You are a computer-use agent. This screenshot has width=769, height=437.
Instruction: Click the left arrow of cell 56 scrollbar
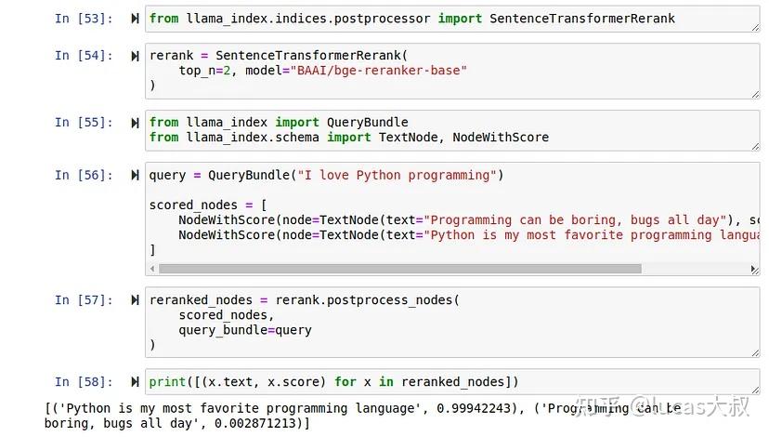(152, 269)
